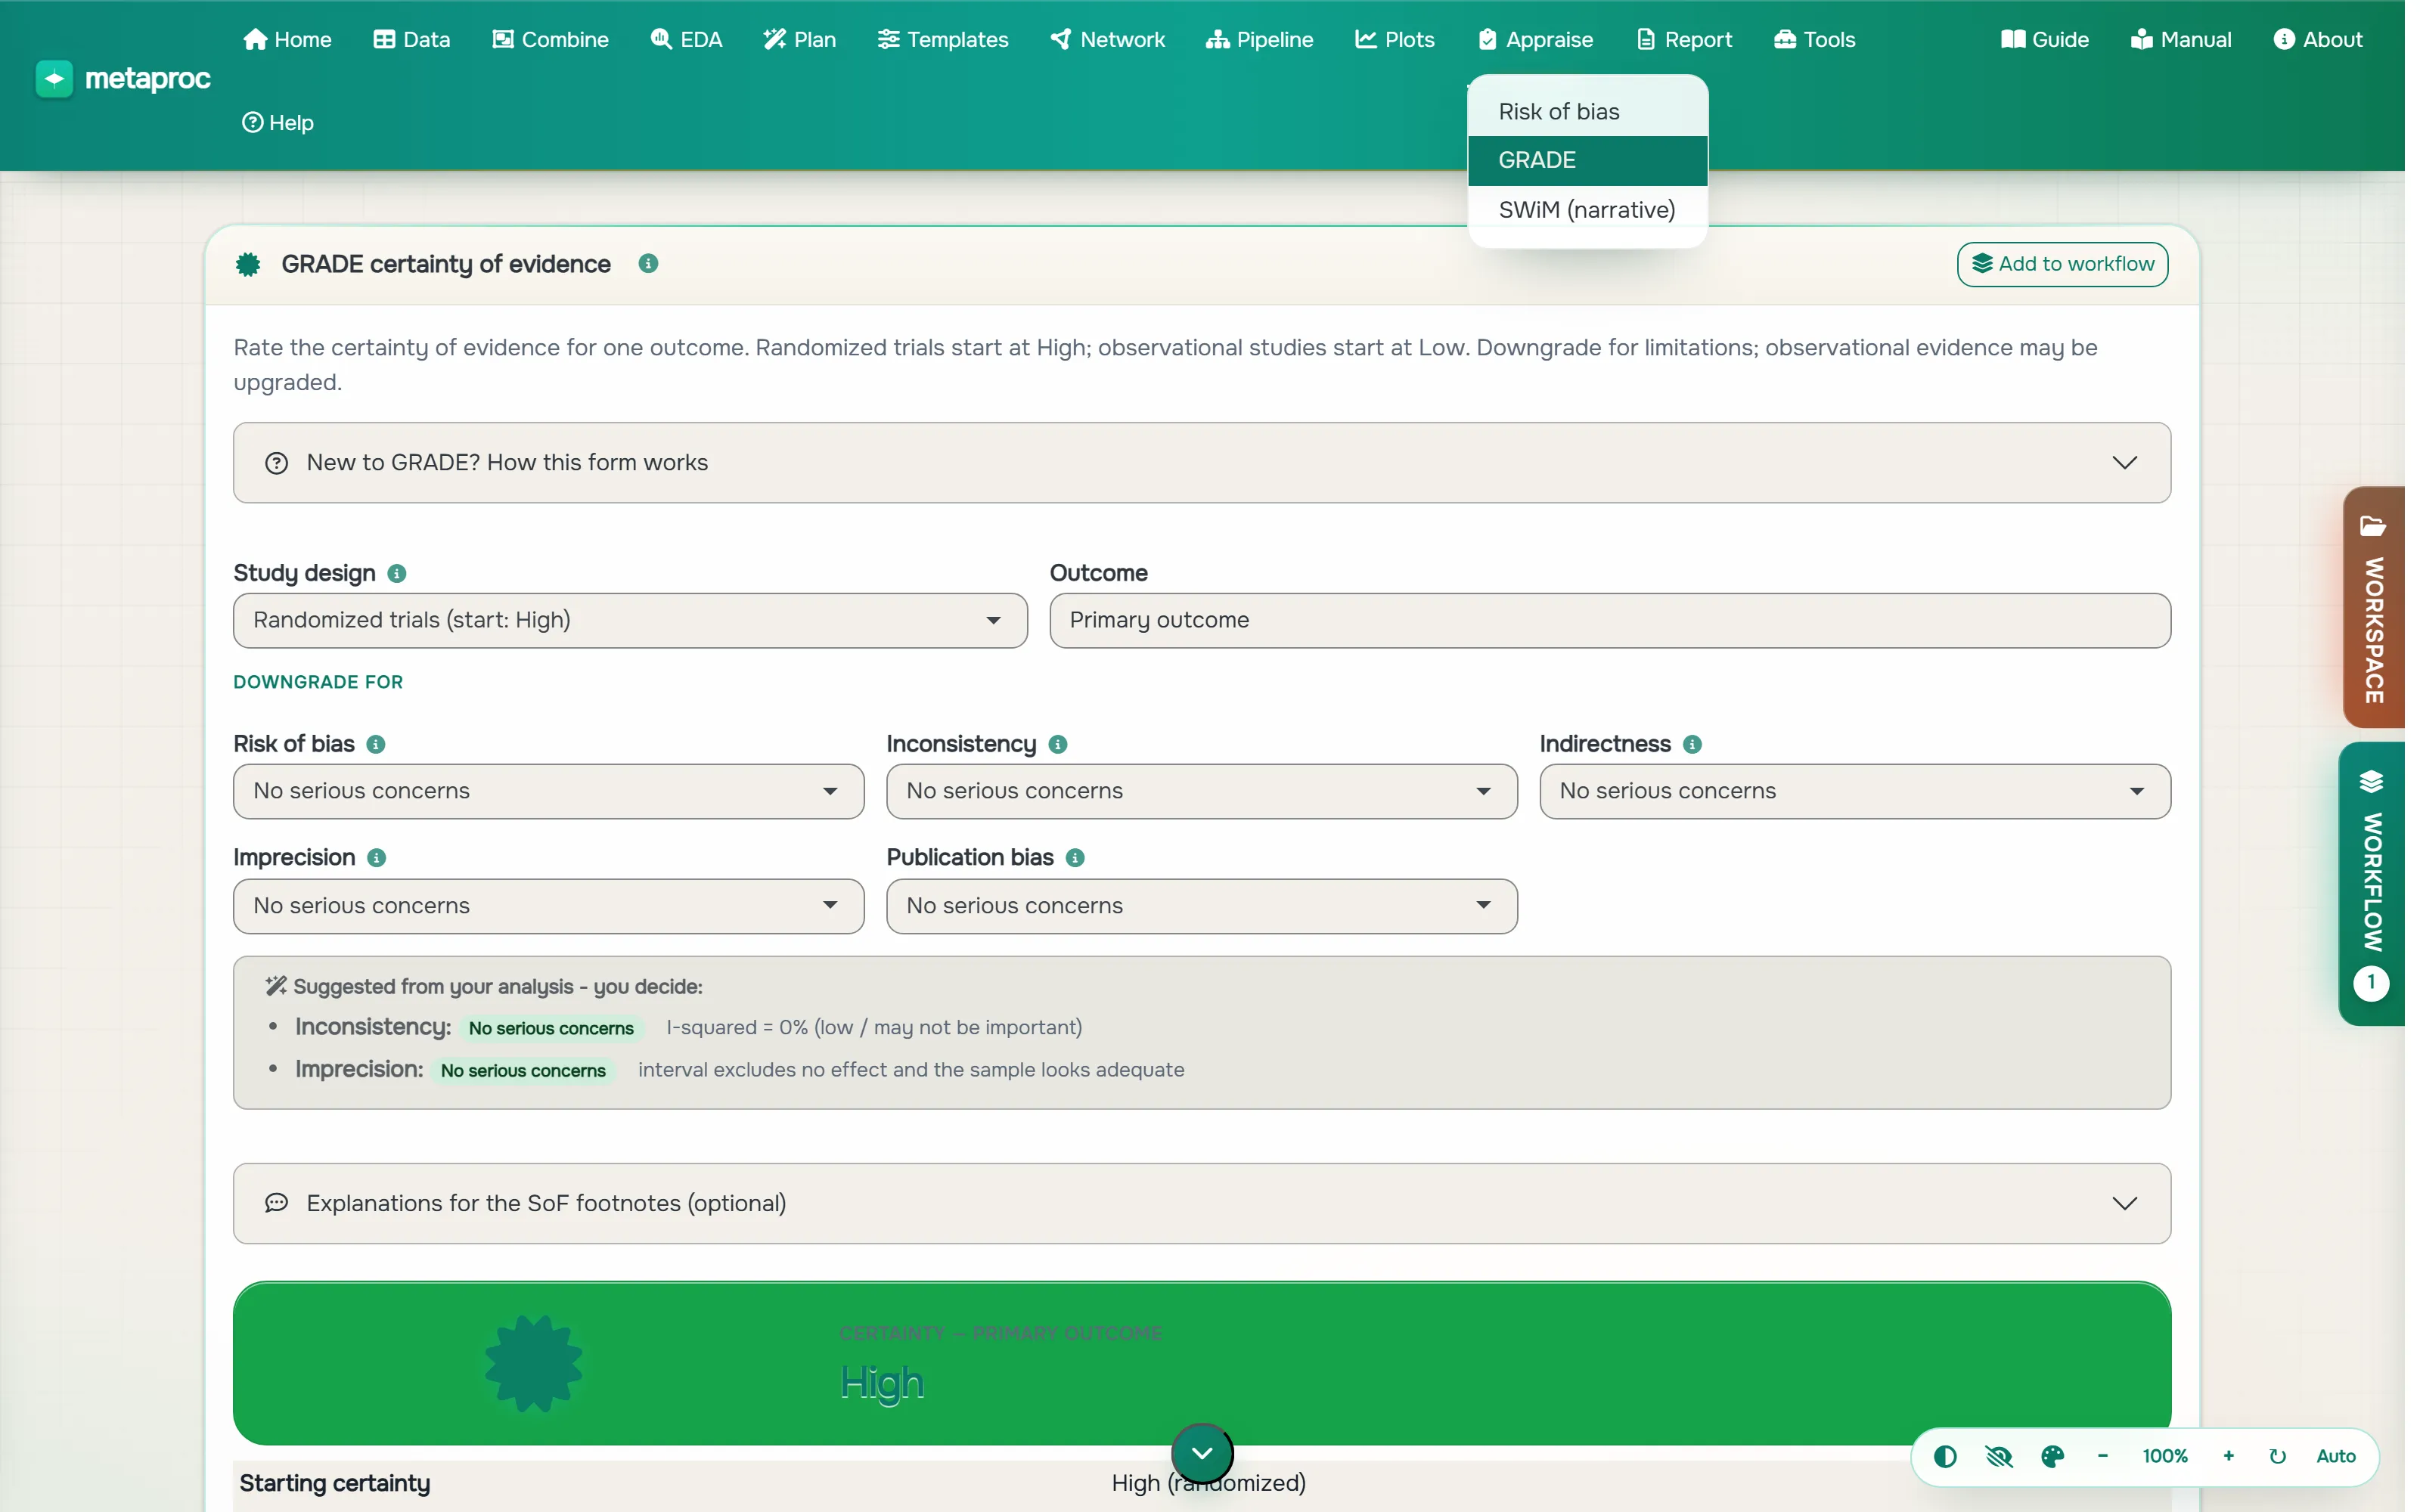Image resolution: width=2420 pixels, height=1512 pixels.
Task: Open the Guide link
Action: click(2045, 40)
